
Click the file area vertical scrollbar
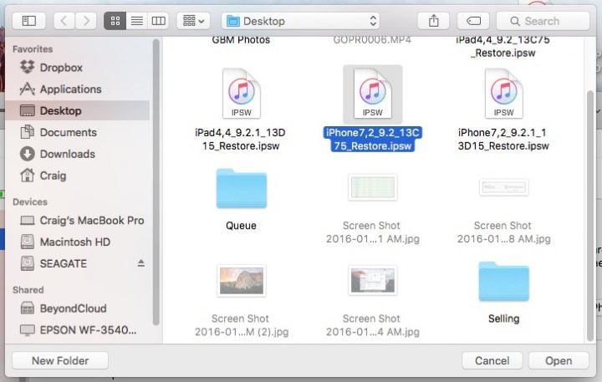(x=590, y=215)
